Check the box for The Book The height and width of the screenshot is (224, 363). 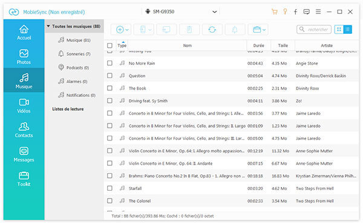coord(110,88)
